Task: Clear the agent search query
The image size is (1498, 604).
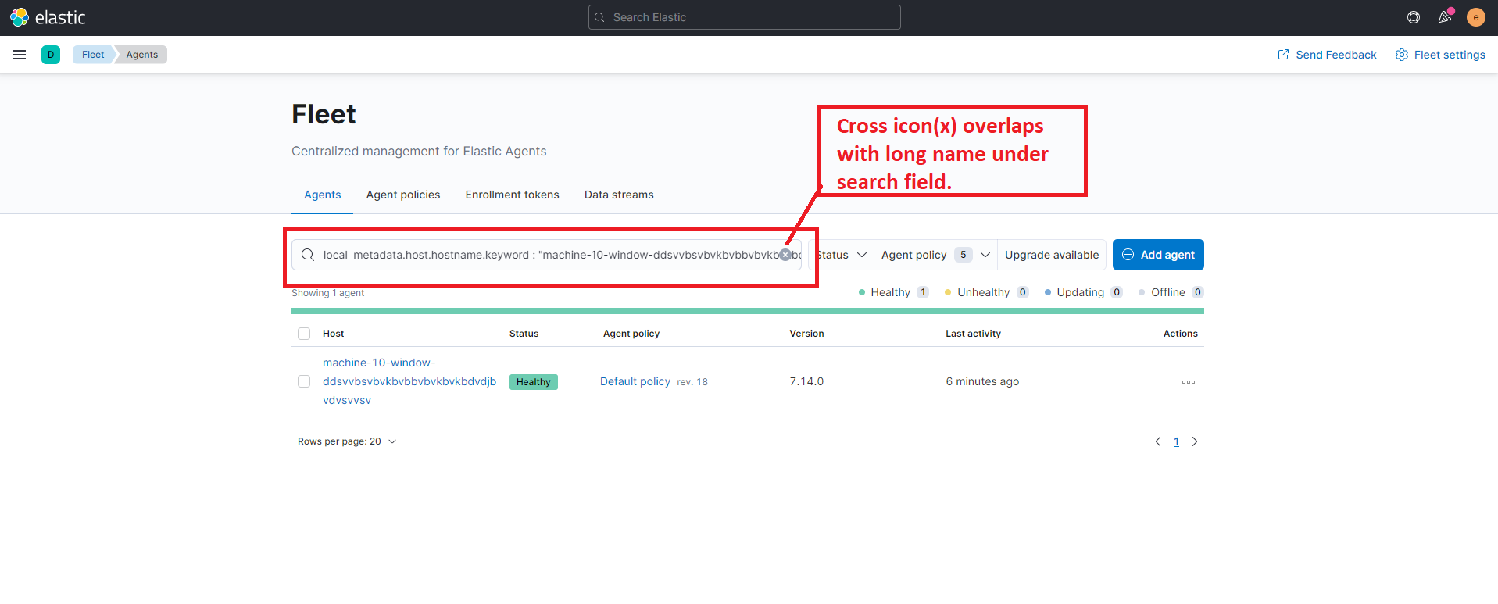Action: click(x=785, y=255)
